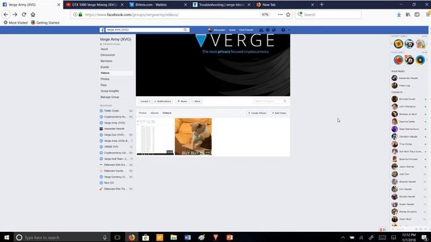431x242 pixels.
Task: Open the notifications globe icon
Action: [274, 30]
